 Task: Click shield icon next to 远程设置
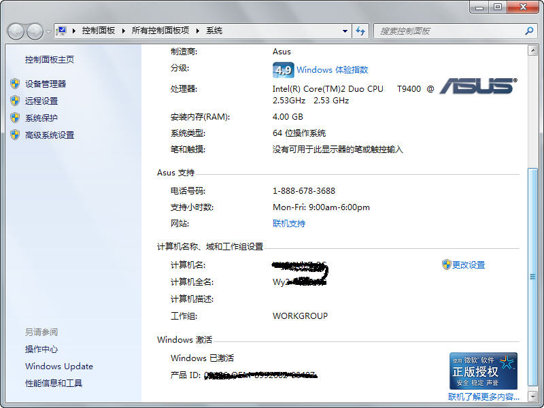[x=15, y=101]
